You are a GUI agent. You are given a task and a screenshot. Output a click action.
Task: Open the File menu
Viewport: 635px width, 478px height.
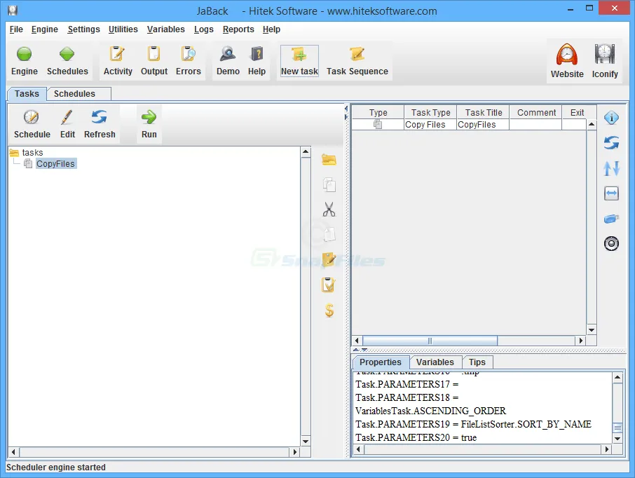click(x=16, y=29)
